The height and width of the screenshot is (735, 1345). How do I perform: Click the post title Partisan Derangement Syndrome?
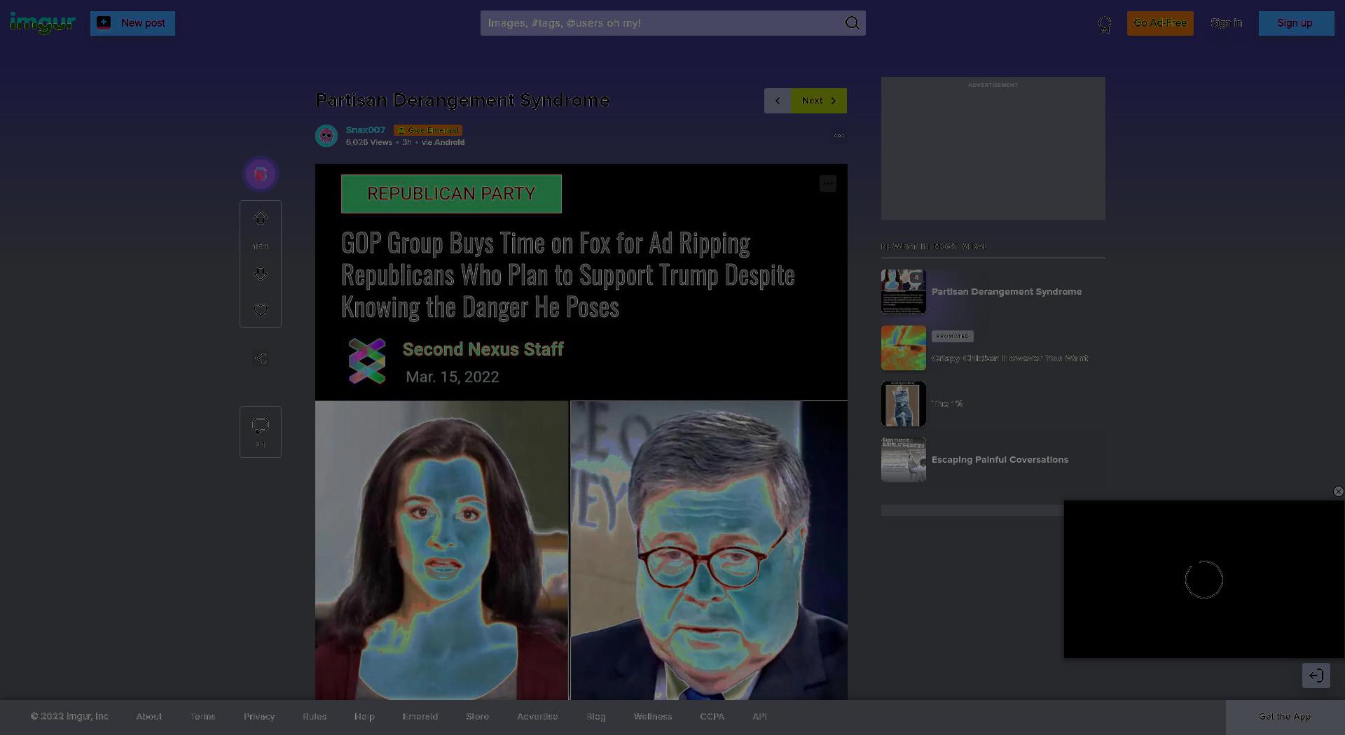coord(462,101)
